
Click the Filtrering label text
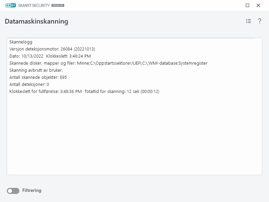point(32,191)
